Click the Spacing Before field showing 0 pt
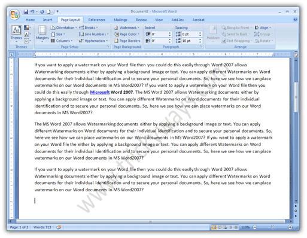The image size is (307, 238). [x=190, y=34]
